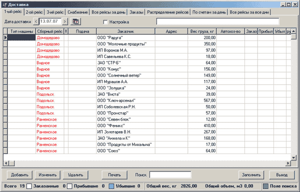
Task: Open the Заказы tab
Action: click(x=136, y=12)
